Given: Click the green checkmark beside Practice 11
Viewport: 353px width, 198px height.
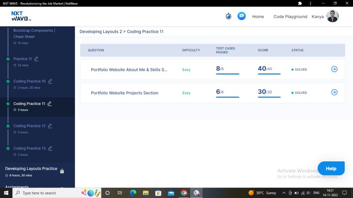Looking at the screenshot, I should point(8,59).
